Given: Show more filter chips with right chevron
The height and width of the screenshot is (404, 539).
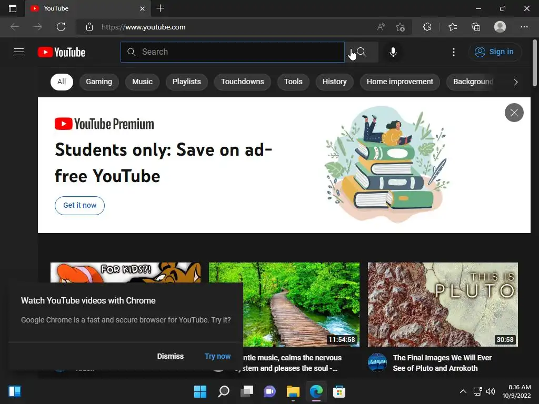Looking at the screenshot, I should pos(516,82).
